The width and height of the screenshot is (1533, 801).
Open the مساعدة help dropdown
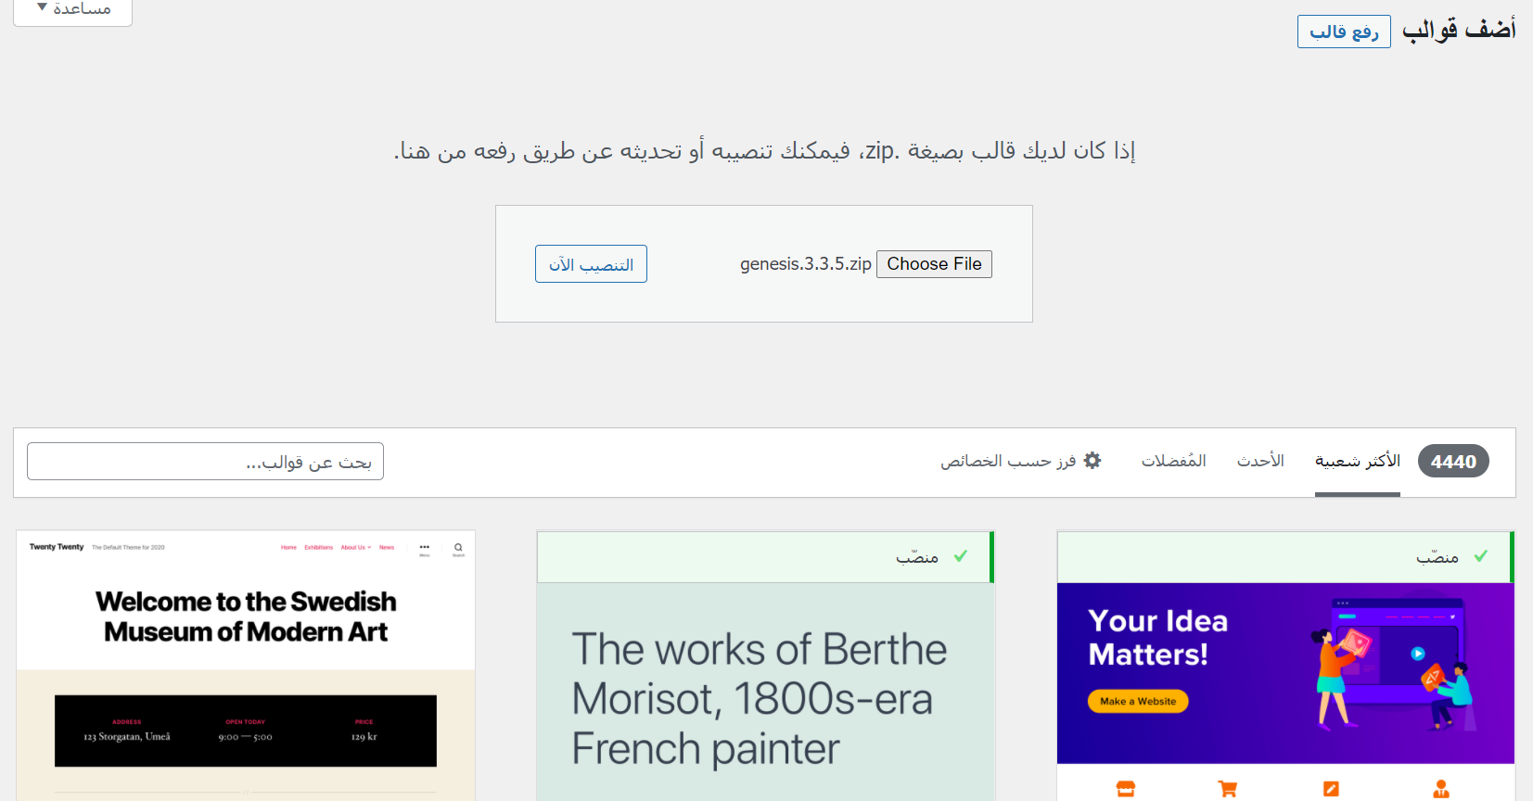coord(72,9)
